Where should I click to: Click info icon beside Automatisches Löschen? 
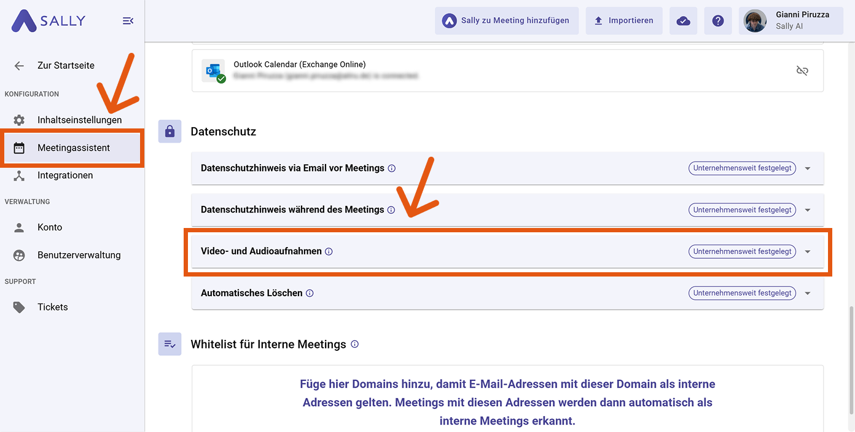click(310, 293)
